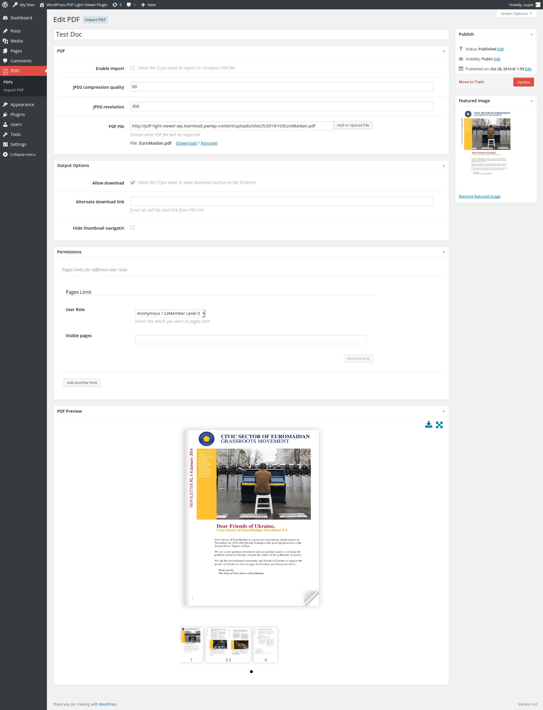
Task: Collapse the Output Options metabox
Action: pyautogui.click(x=443, y=165)
